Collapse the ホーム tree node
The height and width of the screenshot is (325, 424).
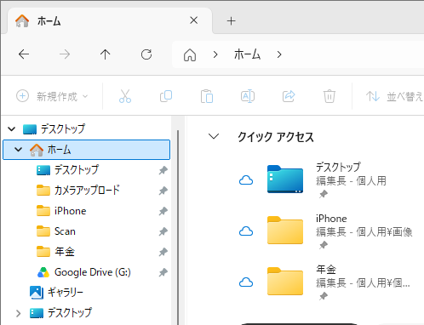[19, 150]
